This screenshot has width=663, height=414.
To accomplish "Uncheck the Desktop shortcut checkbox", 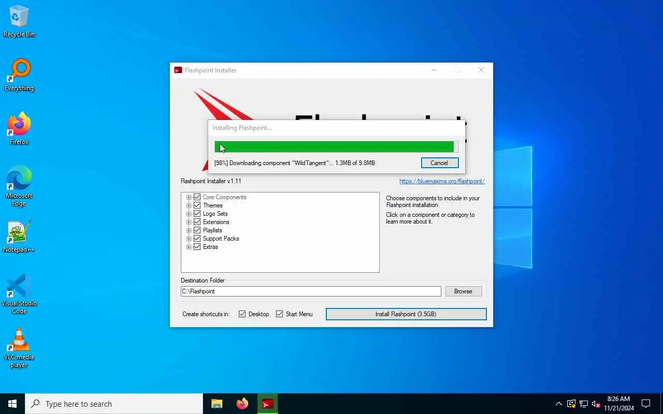I will (242, 314).
